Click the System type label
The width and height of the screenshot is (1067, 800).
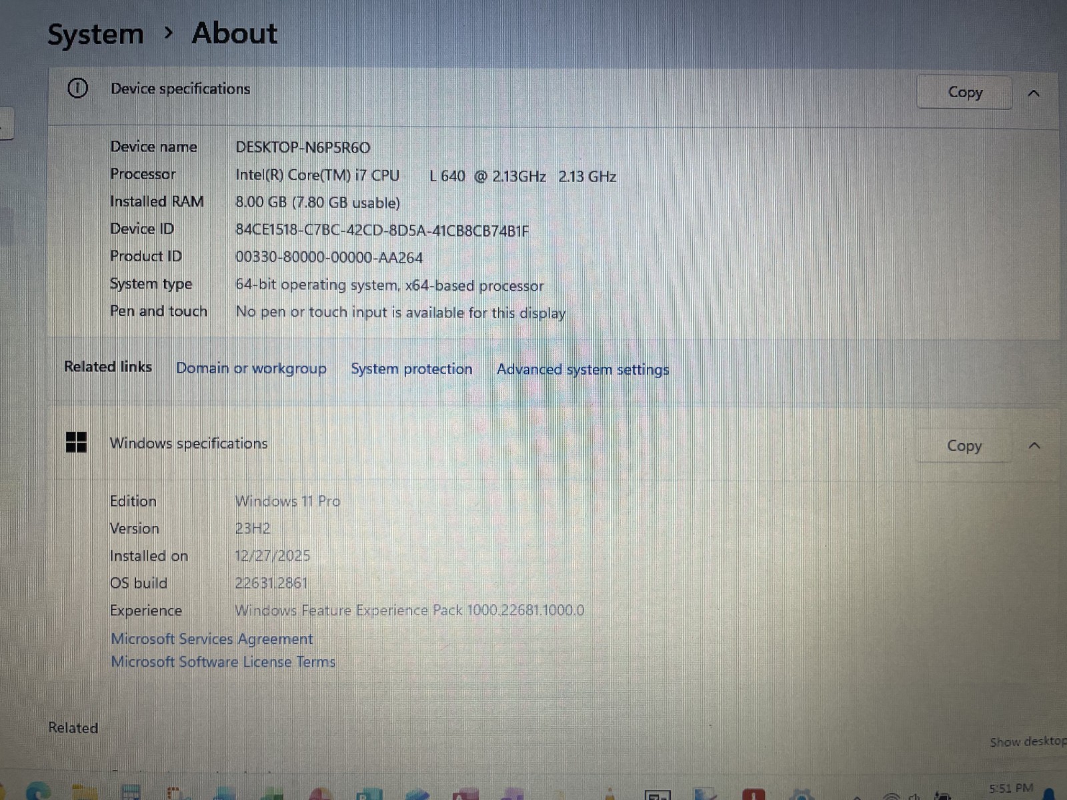[151, 284]
